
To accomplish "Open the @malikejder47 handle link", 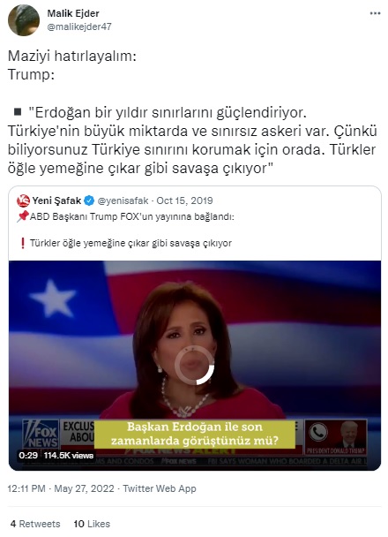I will [79, 26].
